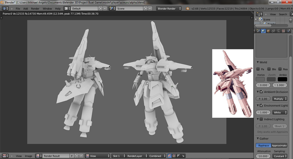Browse images next to Render Result

click(x=39, y=156)
